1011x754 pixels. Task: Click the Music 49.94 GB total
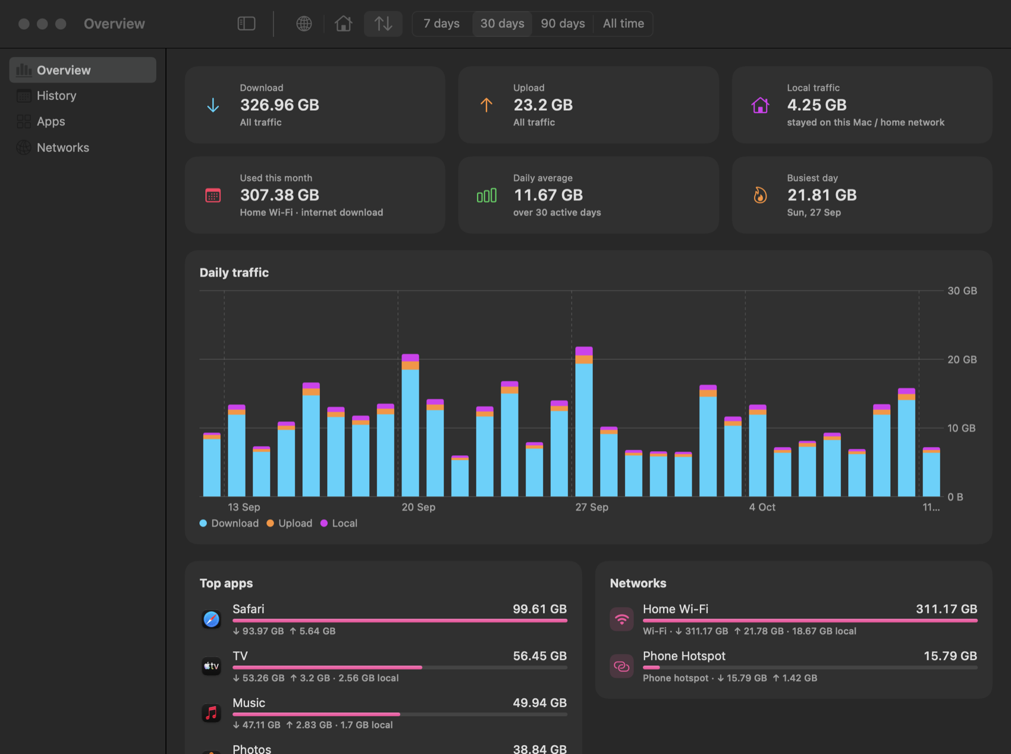point(539,703)
